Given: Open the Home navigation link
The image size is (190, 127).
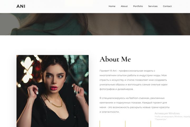Looking at the screenshot, I should tap(112, 6).
